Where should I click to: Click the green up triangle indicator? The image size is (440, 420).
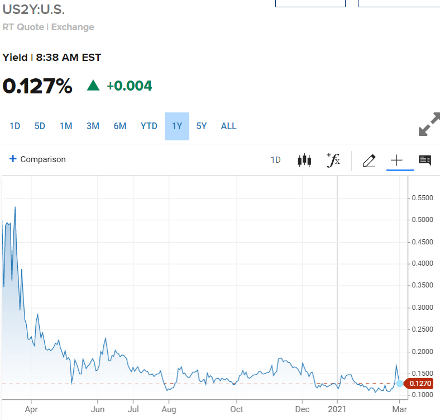(93, 85)
